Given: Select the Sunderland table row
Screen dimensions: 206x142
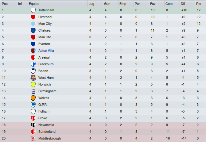Looking at the screenshot, I should tap(103, 132).
